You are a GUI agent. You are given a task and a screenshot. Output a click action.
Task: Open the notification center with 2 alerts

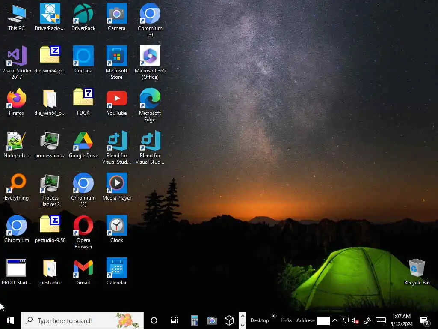(425, 321)
